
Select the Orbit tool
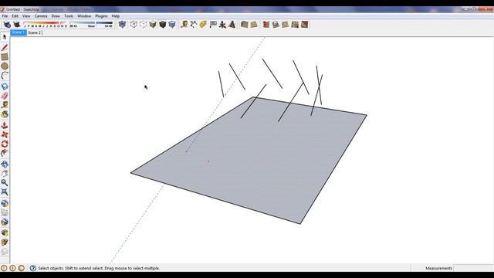pos(5,164)
